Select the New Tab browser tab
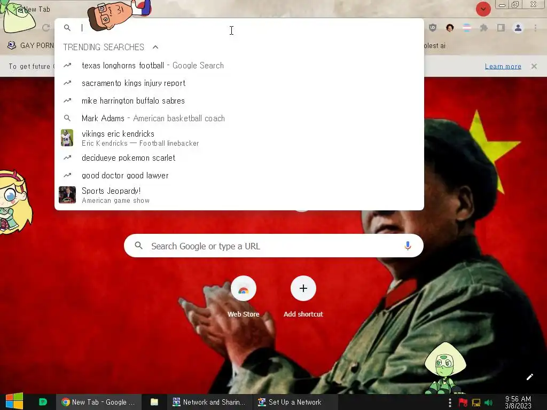Screen dimensions: 547x410 click(x=37, y=10)
